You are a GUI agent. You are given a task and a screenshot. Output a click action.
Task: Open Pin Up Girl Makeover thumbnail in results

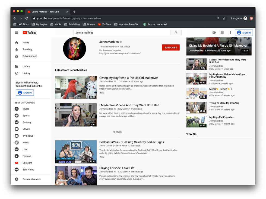click(x=76, y=88)
